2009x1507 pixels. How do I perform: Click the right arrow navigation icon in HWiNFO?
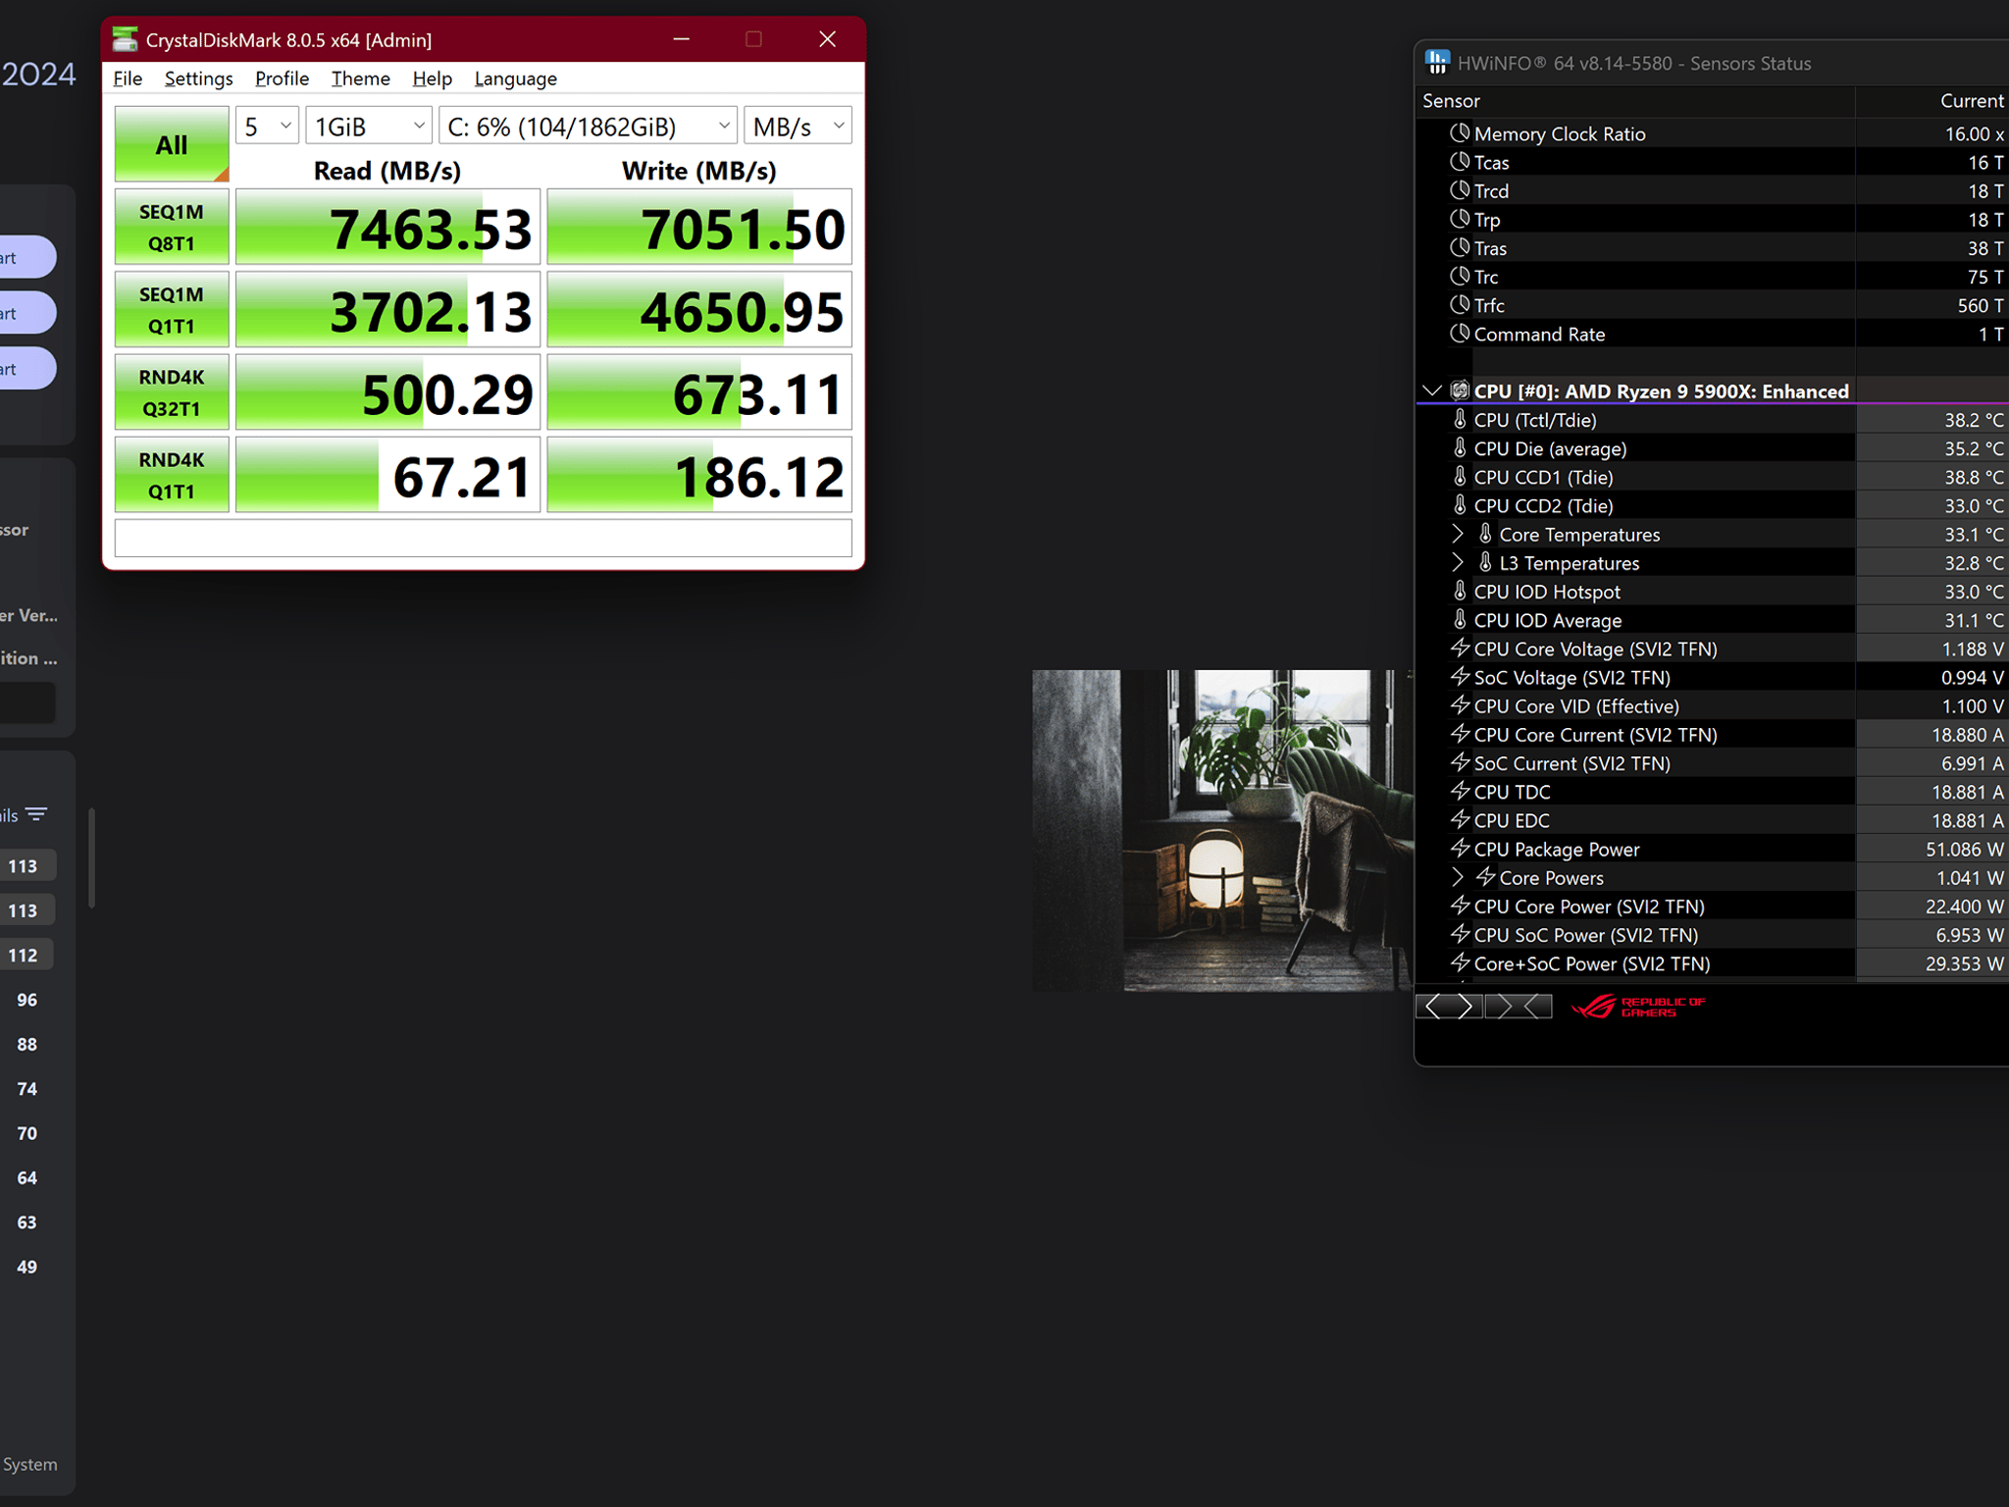(x=1467, y=1007)
